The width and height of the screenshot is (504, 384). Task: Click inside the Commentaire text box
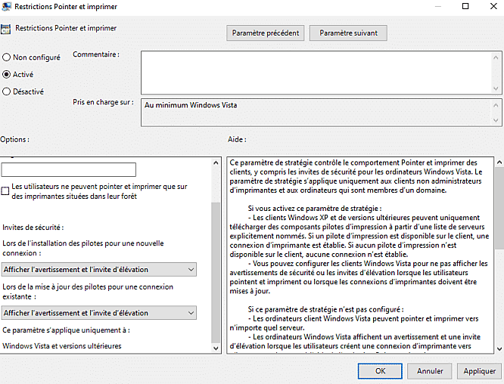pos(316,73)
